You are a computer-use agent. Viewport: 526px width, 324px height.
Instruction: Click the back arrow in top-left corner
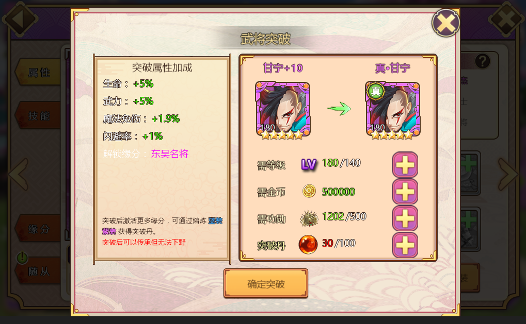(20, 19)
